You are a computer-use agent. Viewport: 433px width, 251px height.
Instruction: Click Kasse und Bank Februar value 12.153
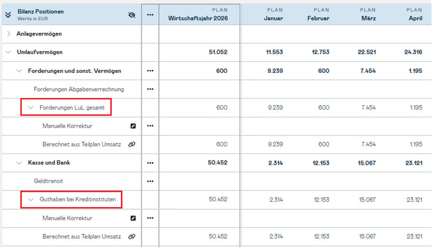(321, 163)
